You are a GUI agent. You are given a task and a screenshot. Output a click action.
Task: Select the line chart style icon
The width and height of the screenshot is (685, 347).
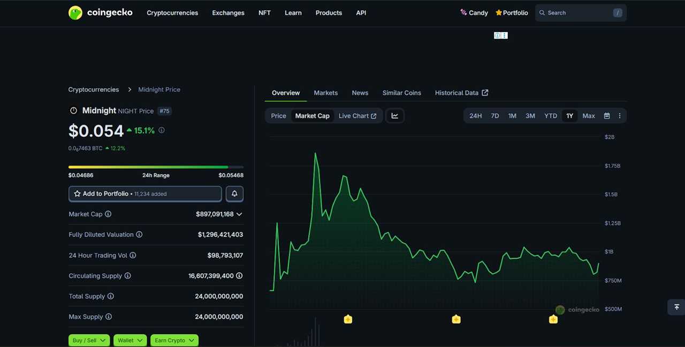tap(395, 115)
